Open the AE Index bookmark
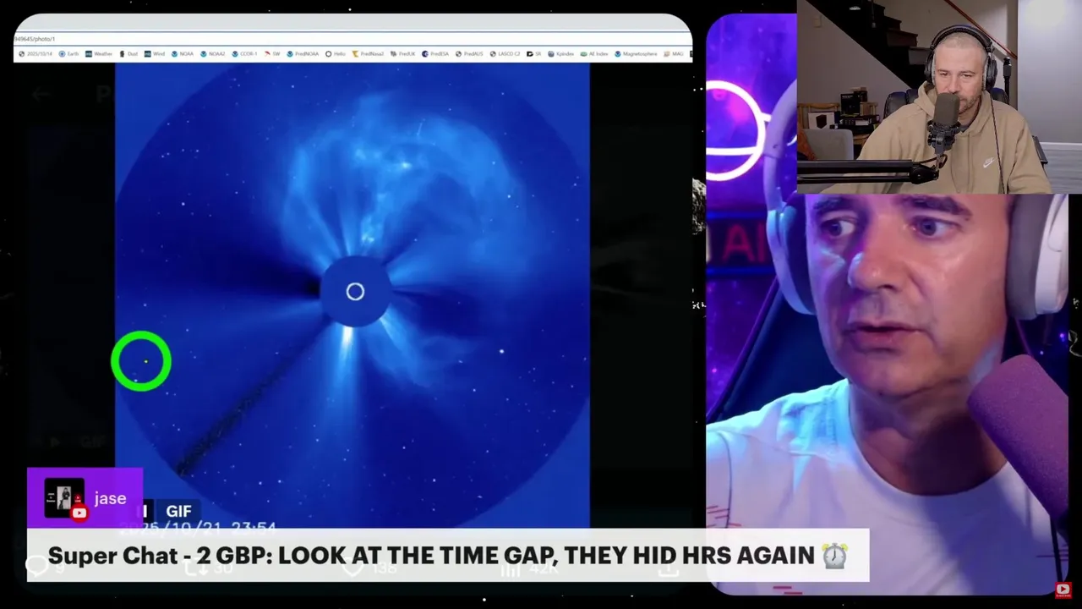Image resolution: width=1082 pixels, height=609 pixels. pos(594,54)
